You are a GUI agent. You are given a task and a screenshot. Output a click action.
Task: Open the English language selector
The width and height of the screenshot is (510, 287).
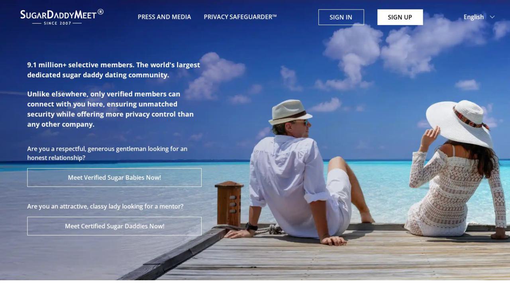(x=479, y=17)
